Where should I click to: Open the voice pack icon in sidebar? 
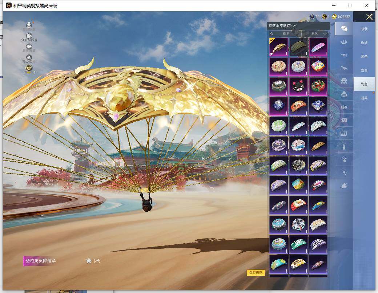(x=344, y=107)
